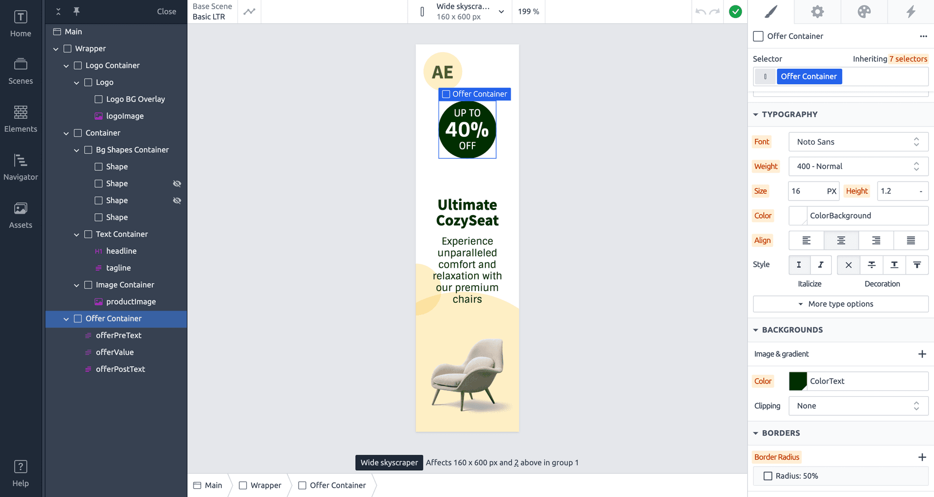
Task: Select center text alignment
Action: [x=841, y=240]
